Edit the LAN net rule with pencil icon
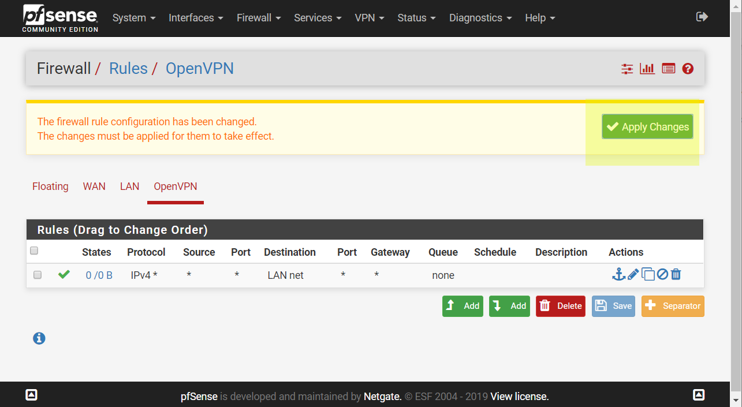Image resolution: width=742 pixels, height=407 pixels. click(633, 275)
